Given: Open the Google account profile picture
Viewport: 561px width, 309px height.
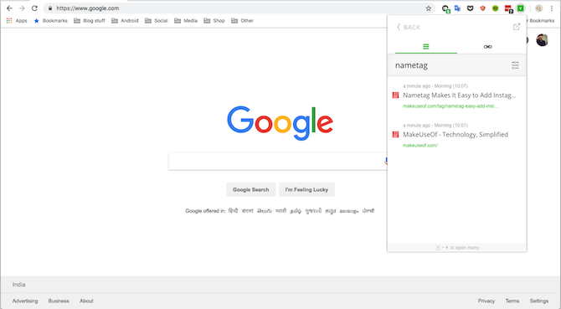Looking at the screenshot, I should [542, 40].
